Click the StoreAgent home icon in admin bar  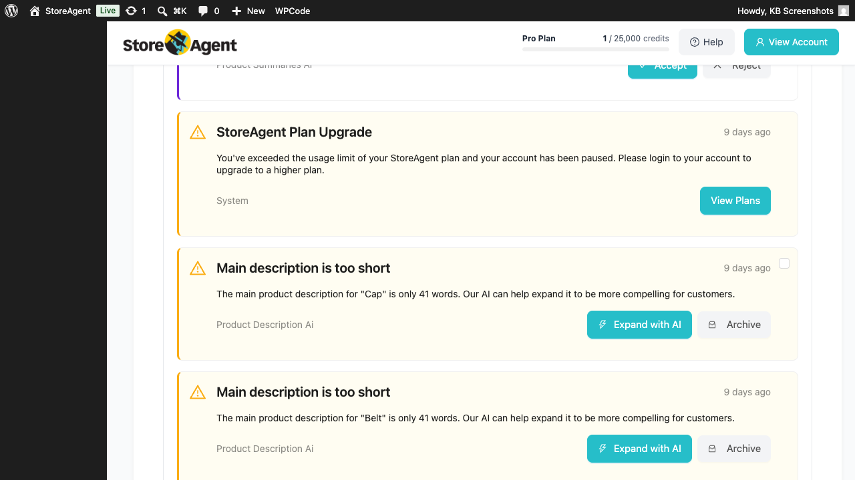(35, 11)
